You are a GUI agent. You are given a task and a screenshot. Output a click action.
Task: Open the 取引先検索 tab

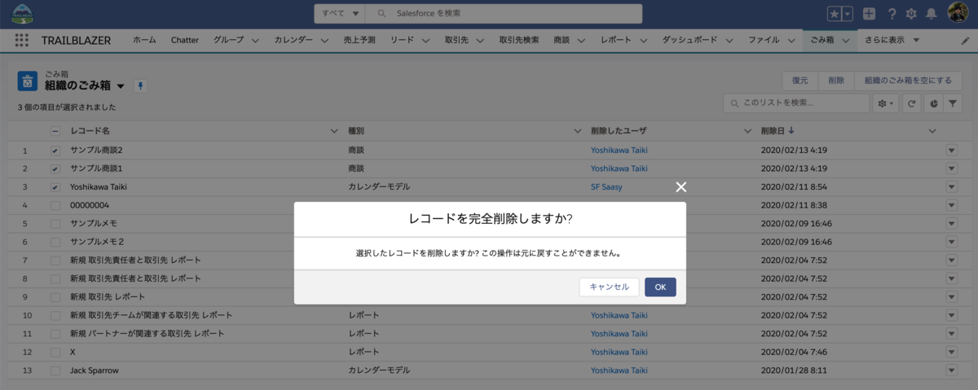tap(519, 40)
